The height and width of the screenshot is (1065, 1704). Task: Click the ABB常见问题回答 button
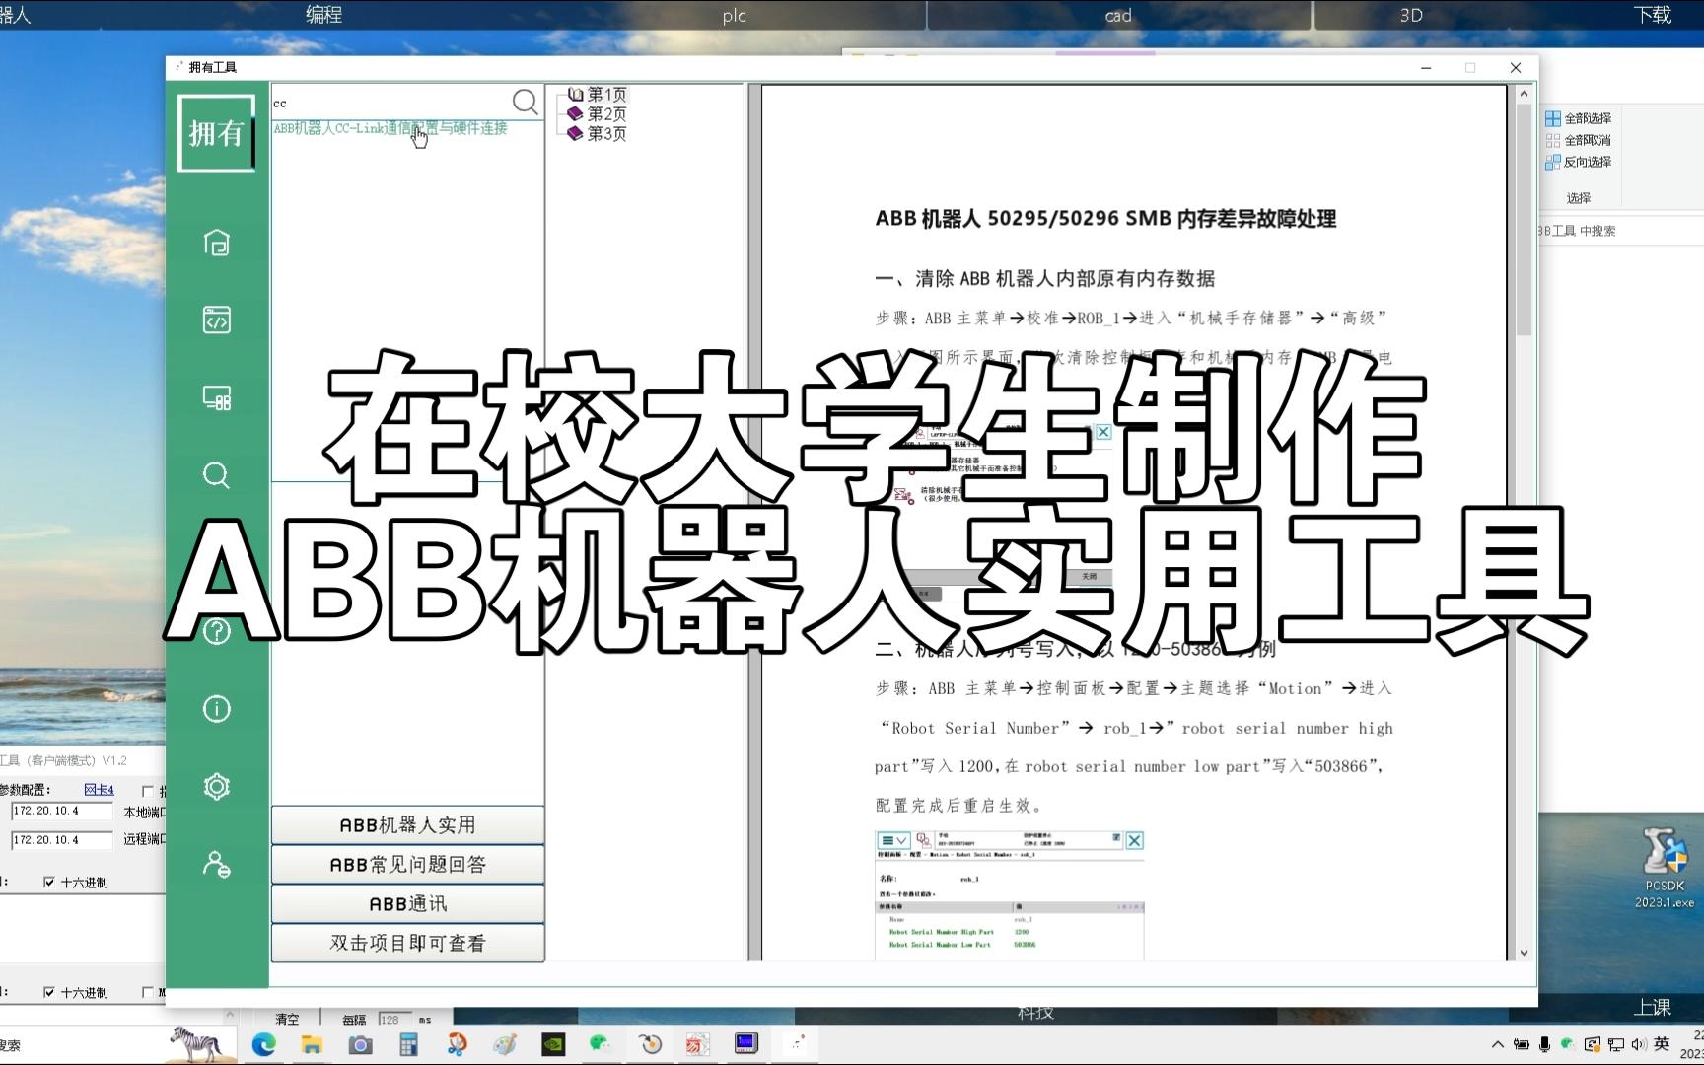(407, 864)
